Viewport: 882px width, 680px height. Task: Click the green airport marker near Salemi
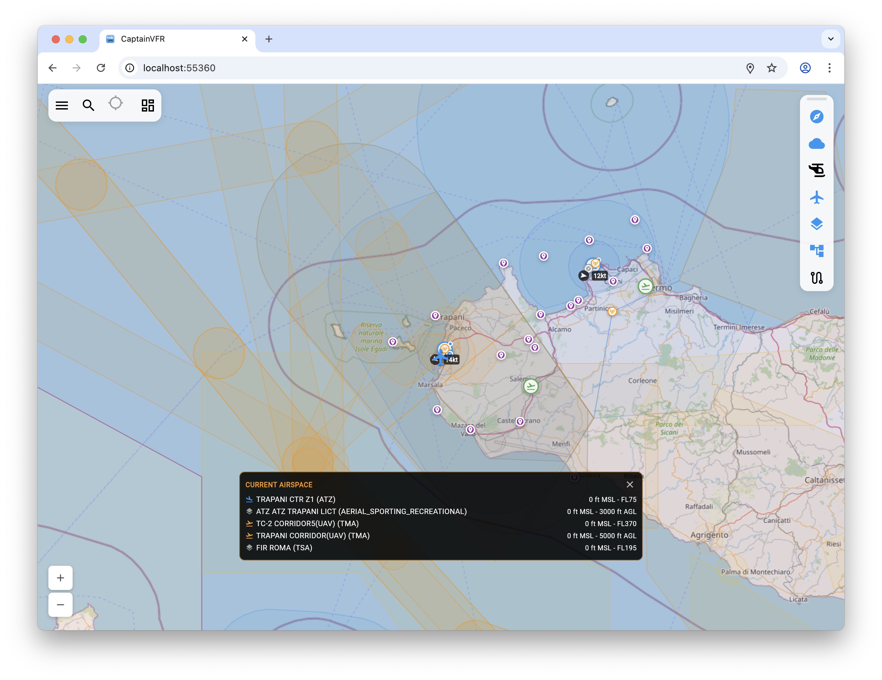[x=531, y=386]
